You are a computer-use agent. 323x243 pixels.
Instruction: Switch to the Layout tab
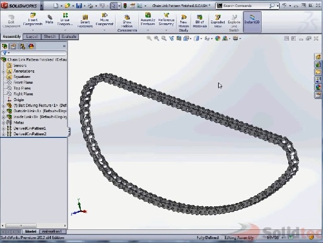point(32,37)
